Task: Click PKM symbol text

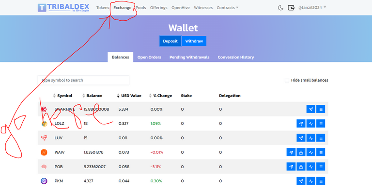Action: pos(59,181)
